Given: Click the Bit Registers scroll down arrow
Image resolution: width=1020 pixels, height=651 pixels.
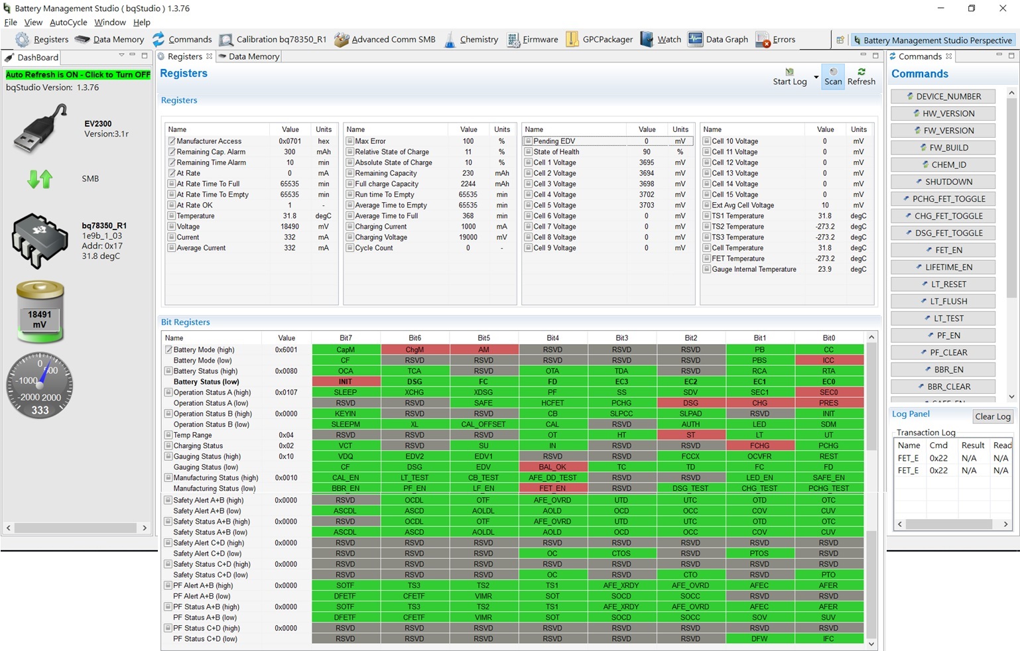Looking at the screenshot, I should (x=871, y=644).
